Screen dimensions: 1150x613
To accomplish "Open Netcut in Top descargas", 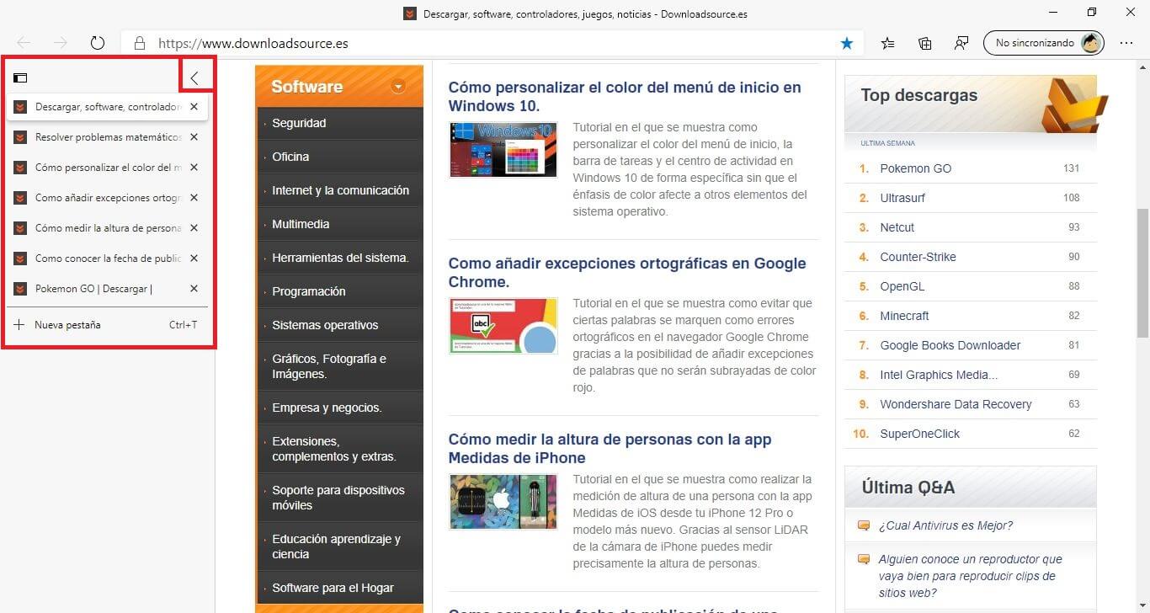I will 897,227.
